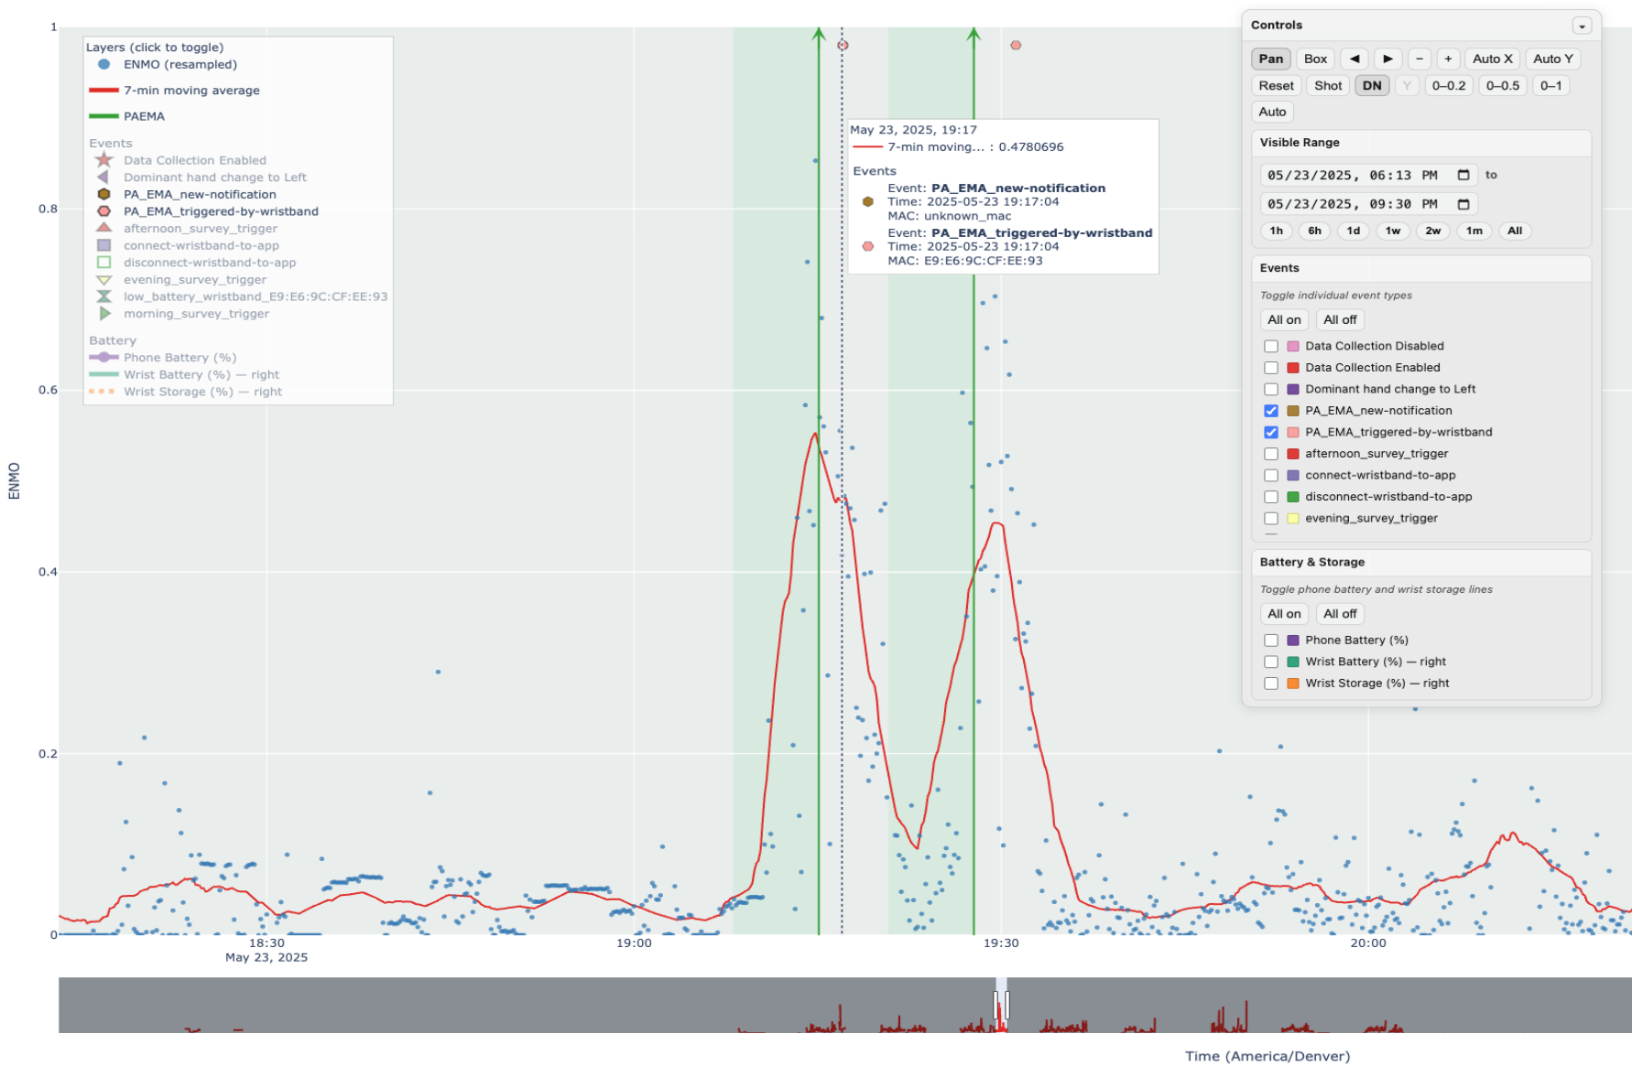
Task: Enable the afternoon_survey_trigger event checkbox
Action: point(1271,453)
